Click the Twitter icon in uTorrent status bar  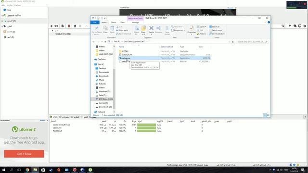click(294, 165)
